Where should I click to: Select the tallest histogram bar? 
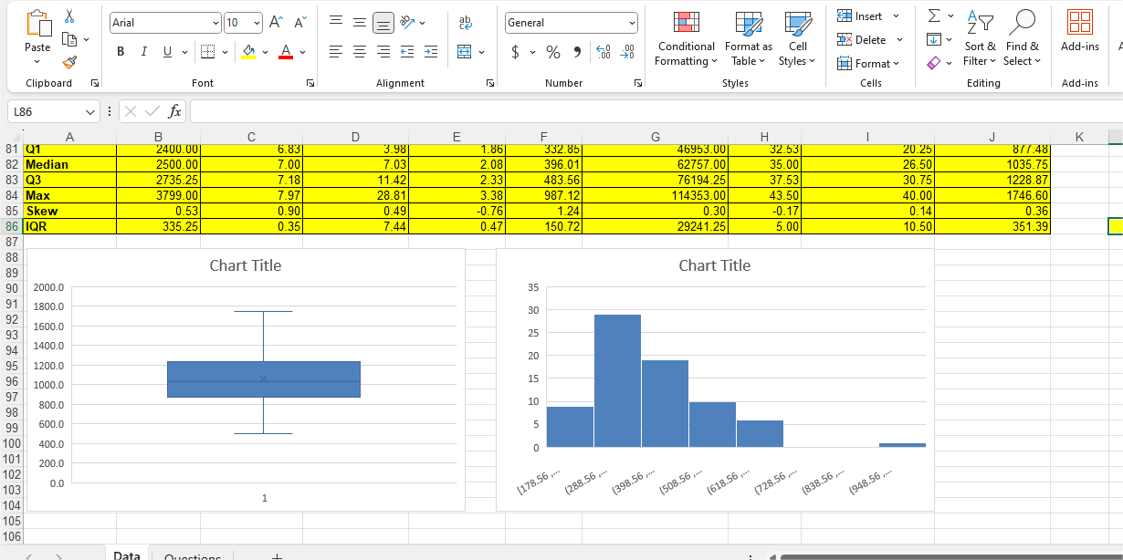(617, 380)
